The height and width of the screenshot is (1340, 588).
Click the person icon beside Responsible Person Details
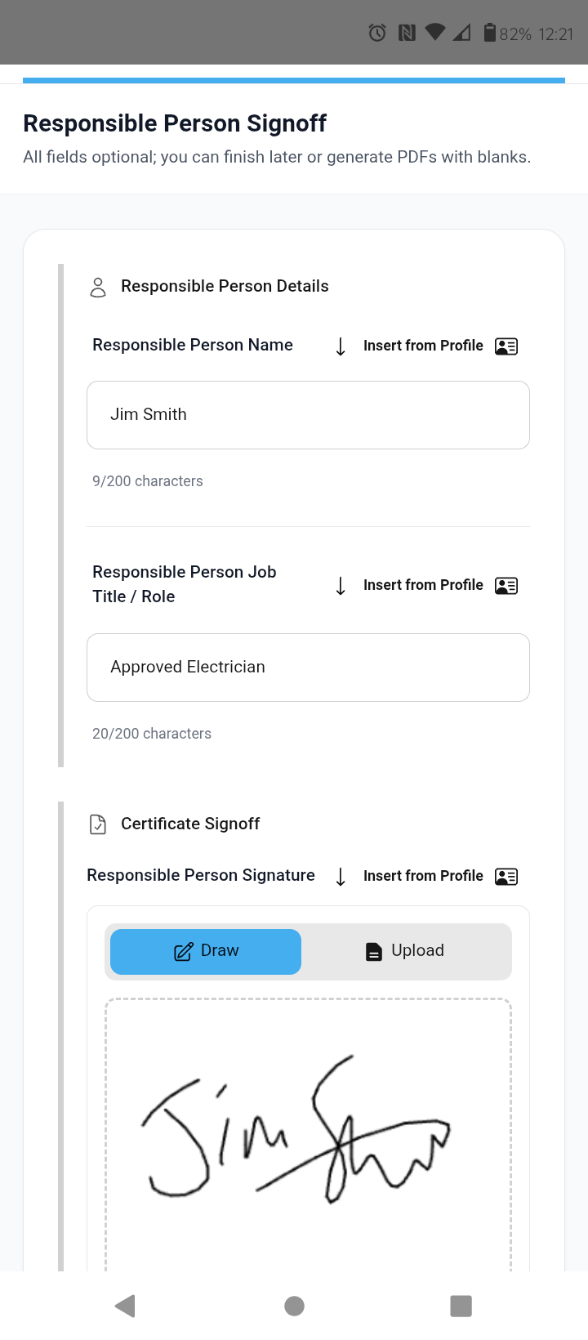coord(98,287)
